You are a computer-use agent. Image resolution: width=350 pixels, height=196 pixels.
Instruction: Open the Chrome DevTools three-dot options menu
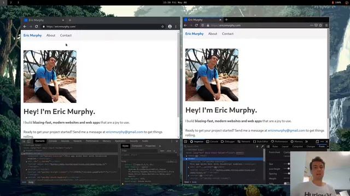click(172, 141)
